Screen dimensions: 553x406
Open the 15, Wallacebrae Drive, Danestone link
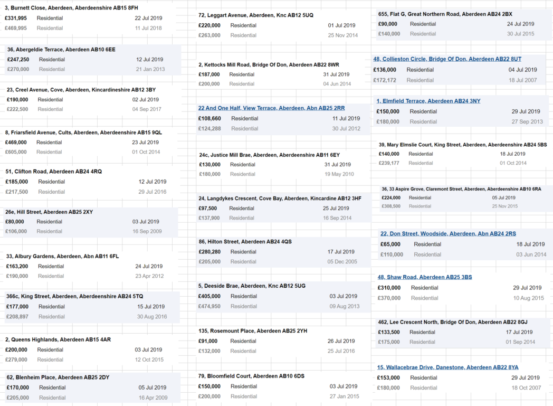pos(448,367)
